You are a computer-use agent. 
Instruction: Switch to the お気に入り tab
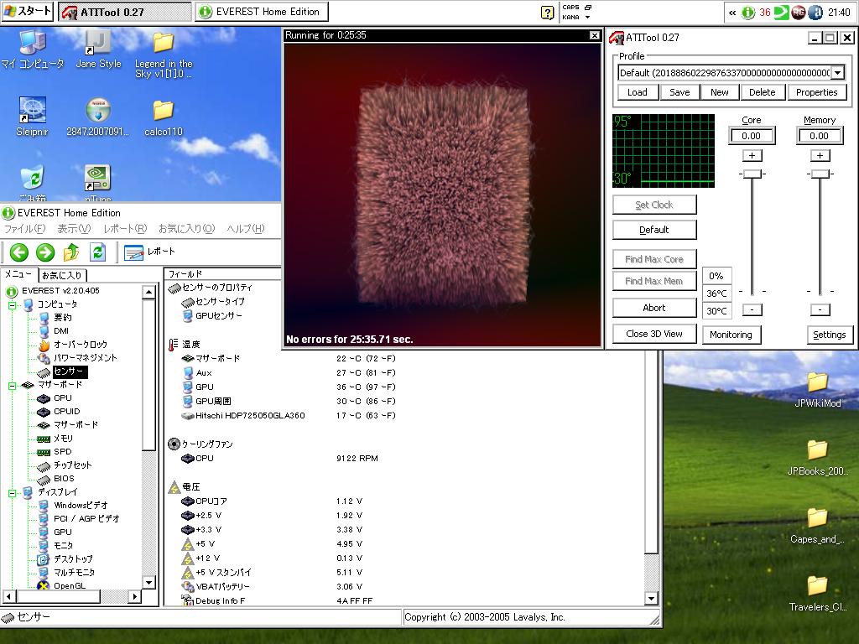(x=63, y=275)
